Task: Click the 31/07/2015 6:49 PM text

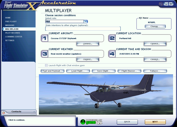Action: point(129,54)
